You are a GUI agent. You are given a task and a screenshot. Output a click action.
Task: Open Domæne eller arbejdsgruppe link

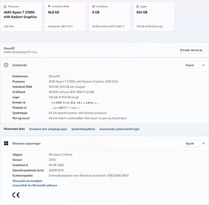(48, 129)
